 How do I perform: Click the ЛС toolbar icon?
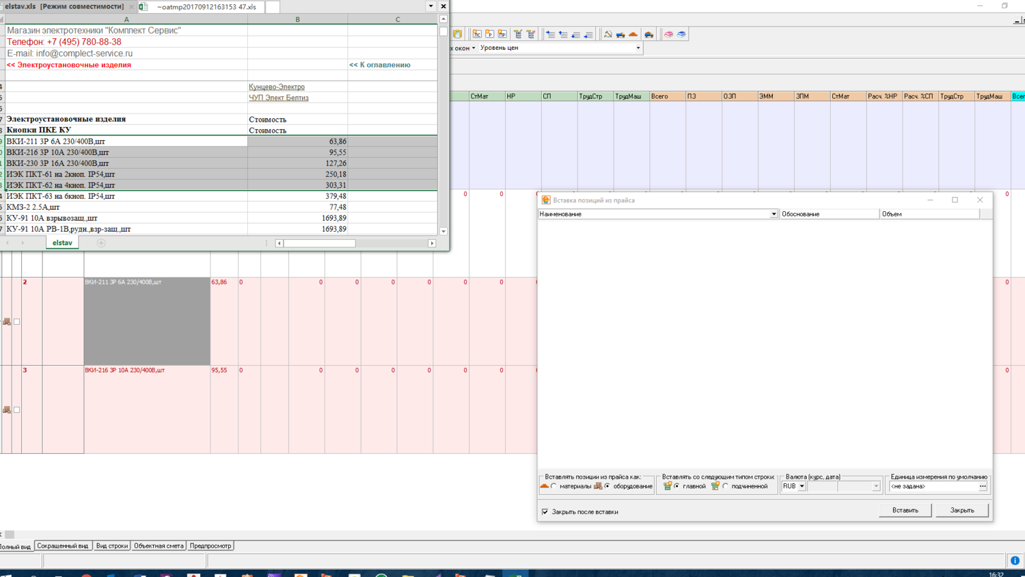pyautogui.click(x=477, y=34)
